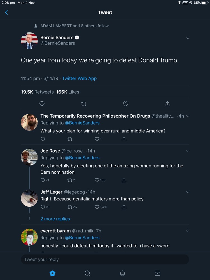Open the Search tab in bottom bar
This screenshot has width=210, height=280.
point(87,273)
